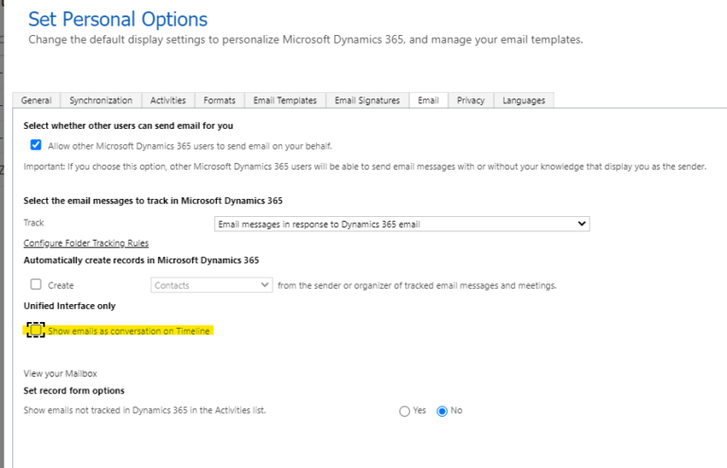The width and height of the screenshot is (727, 468).
Task: Switch to the Languages tab
Action: [x=523, y=100]
